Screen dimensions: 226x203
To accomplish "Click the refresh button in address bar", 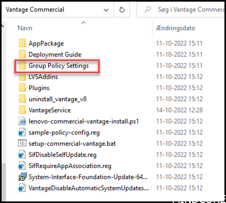I will click(x=122, y=10).
